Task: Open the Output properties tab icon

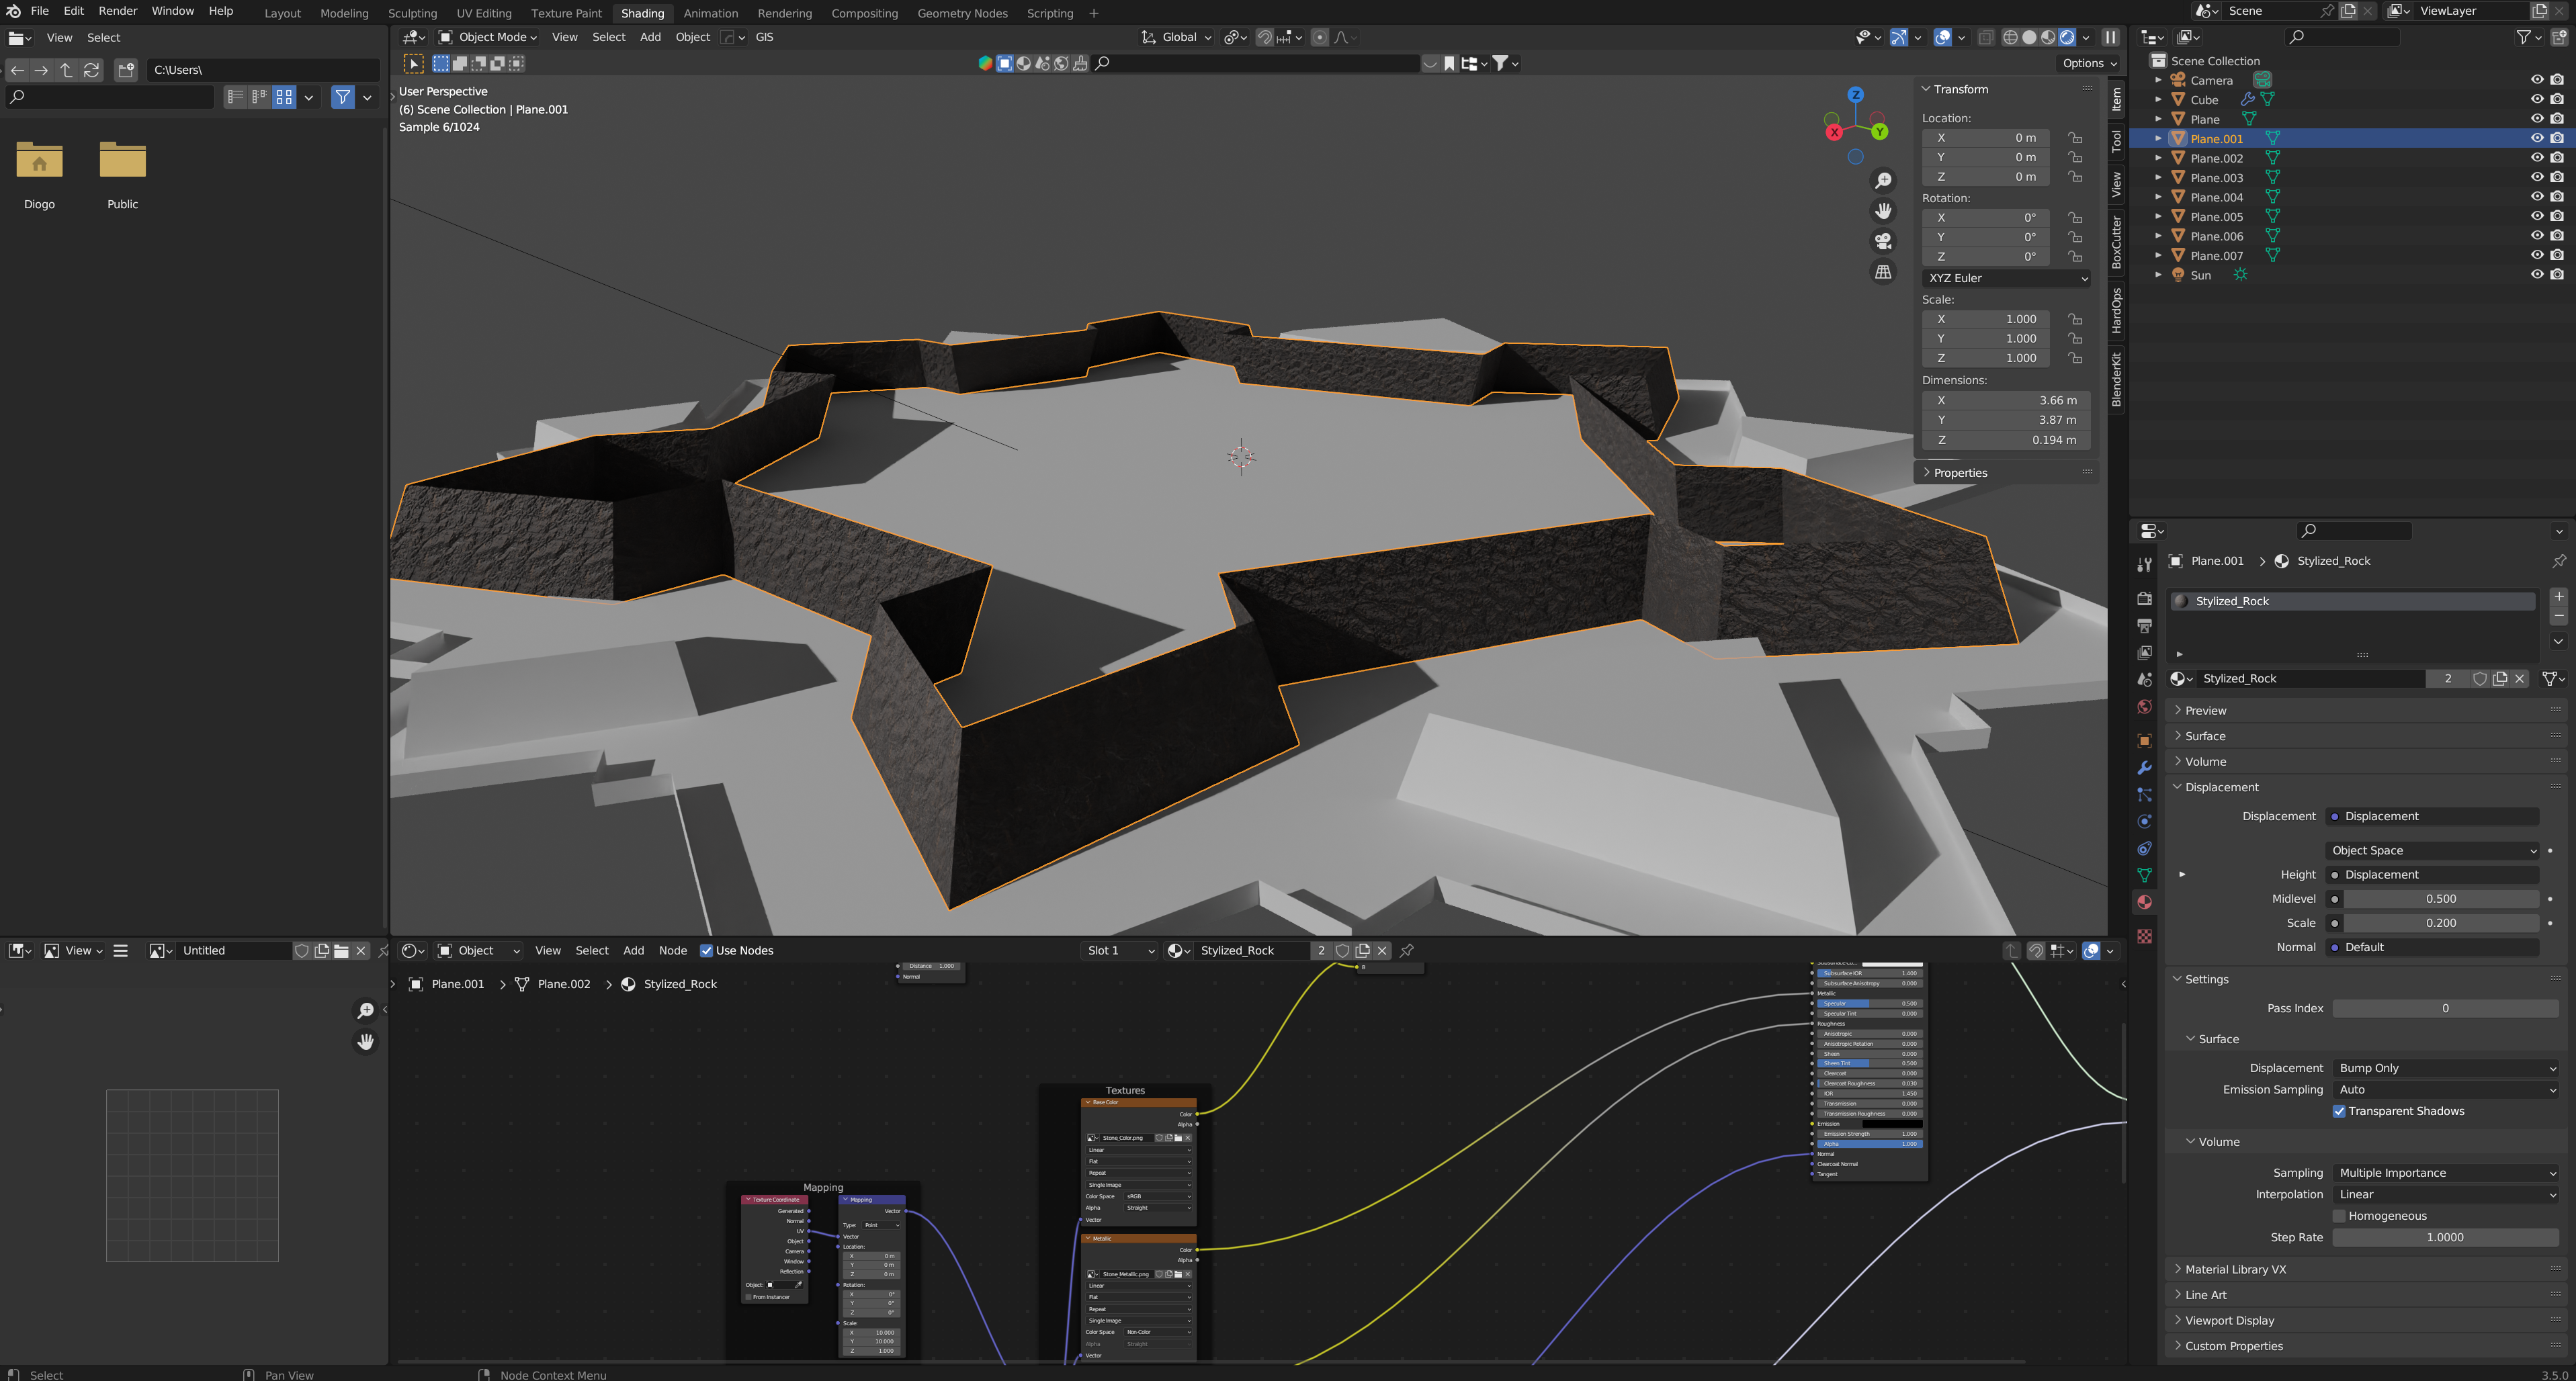Action: point(2144,625)
